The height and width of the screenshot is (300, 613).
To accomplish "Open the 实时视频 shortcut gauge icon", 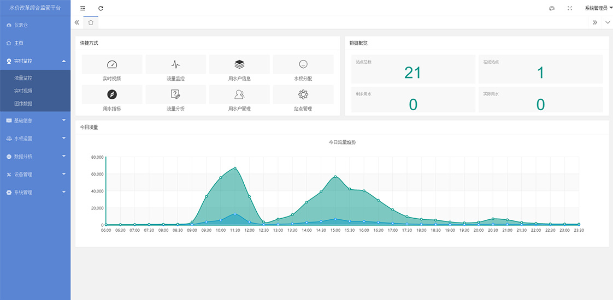I will click(x=112, y=64).
